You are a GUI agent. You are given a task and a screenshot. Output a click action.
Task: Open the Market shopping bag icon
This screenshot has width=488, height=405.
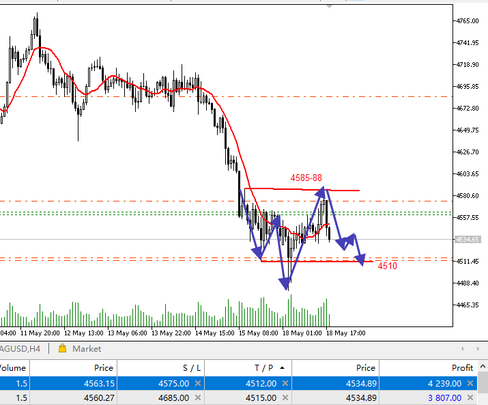(x=62, y=348)
